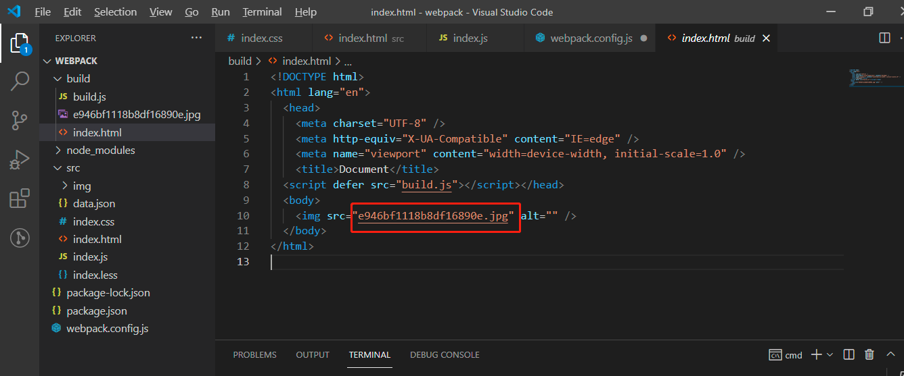The height and width of the screenshot is (376, 904).
Task: Open the Help menu
Action: point(306,12)
